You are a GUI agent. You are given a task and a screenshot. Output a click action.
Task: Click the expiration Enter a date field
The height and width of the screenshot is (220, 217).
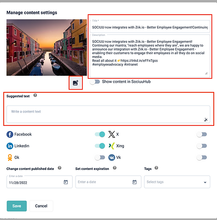pos(108,182)
